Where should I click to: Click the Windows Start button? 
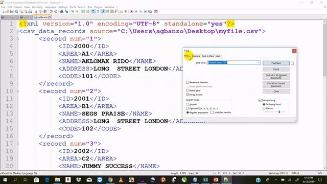[5, 179]
